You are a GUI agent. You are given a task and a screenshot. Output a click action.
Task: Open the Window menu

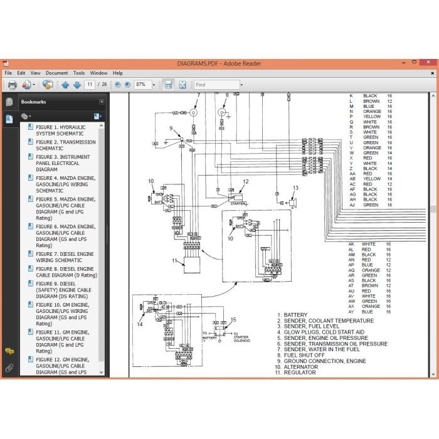click(98, 73)
